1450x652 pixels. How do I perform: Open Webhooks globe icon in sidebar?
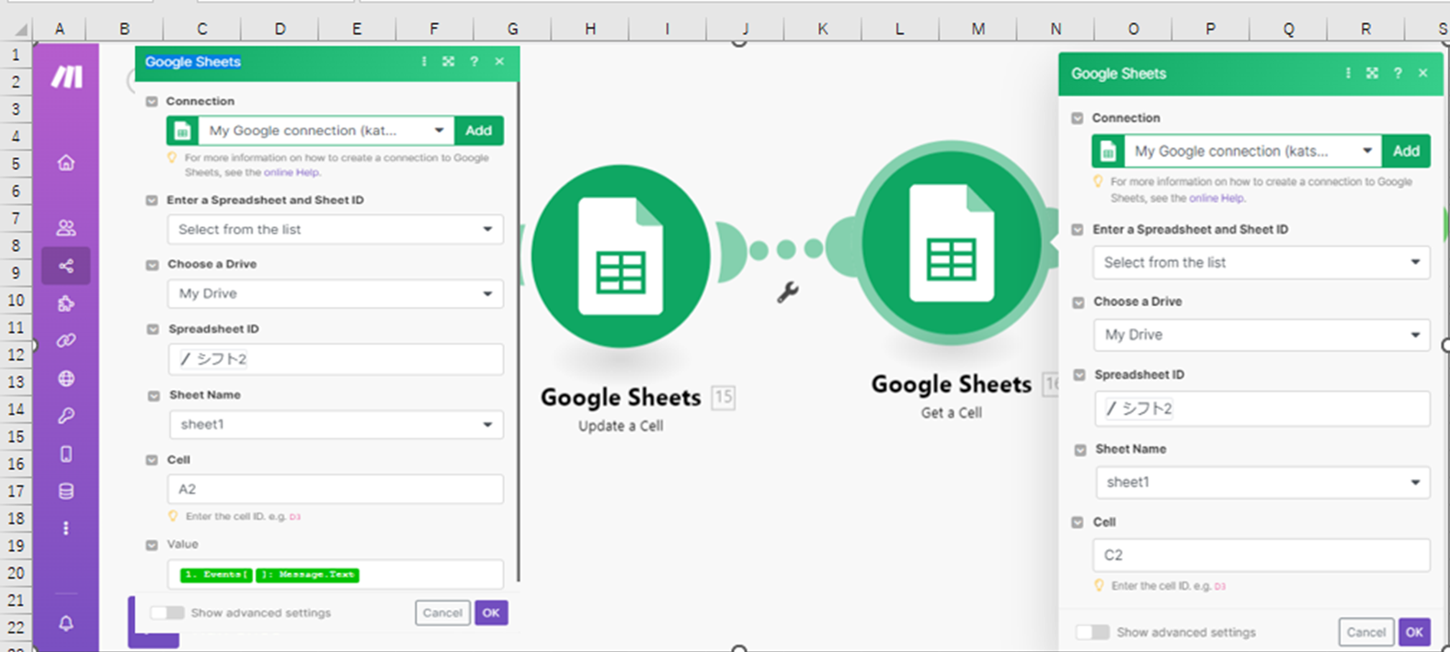[x=66, y=378]
